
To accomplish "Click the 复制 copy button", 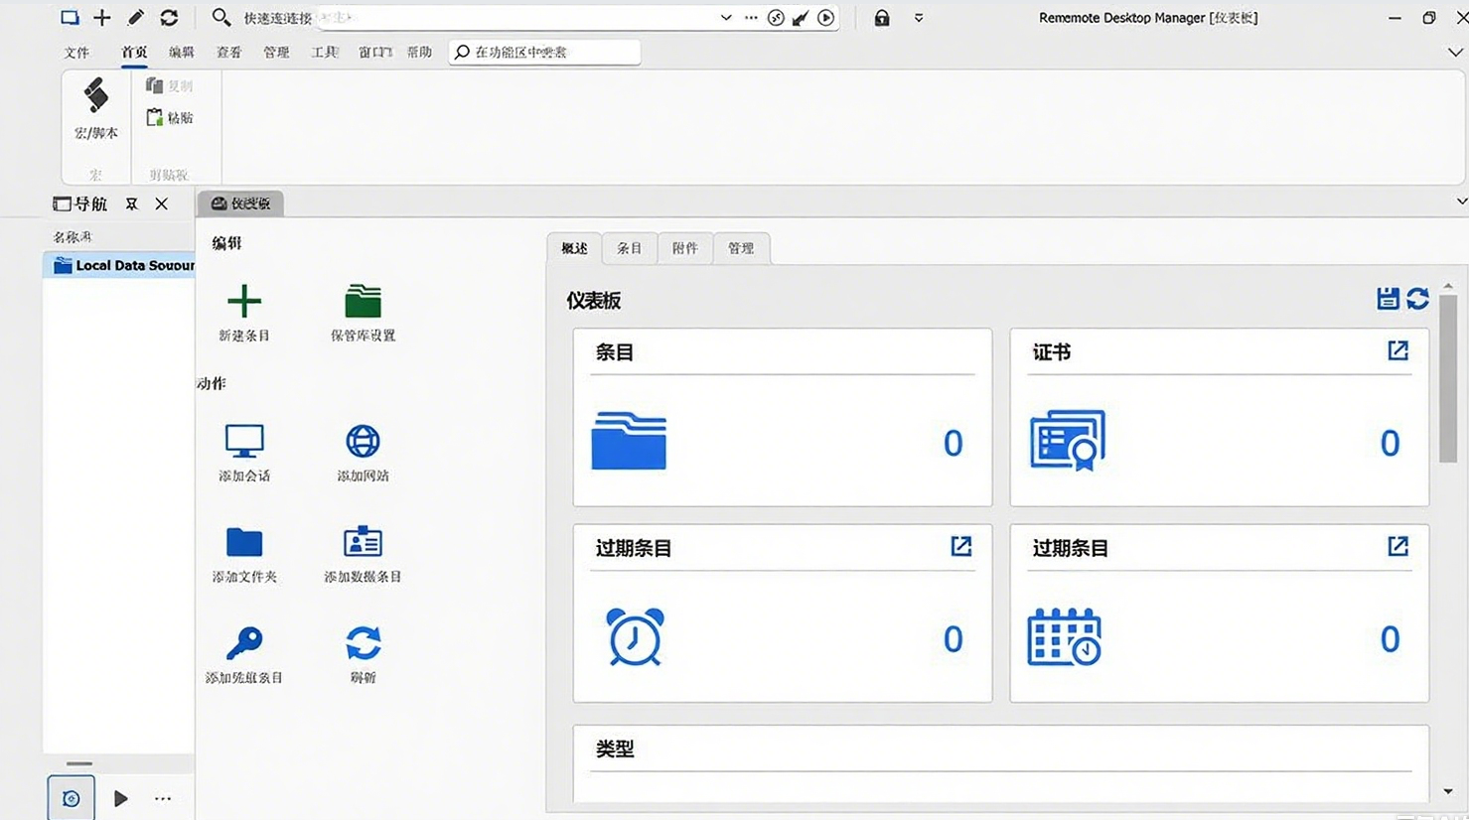I will 169,86.
